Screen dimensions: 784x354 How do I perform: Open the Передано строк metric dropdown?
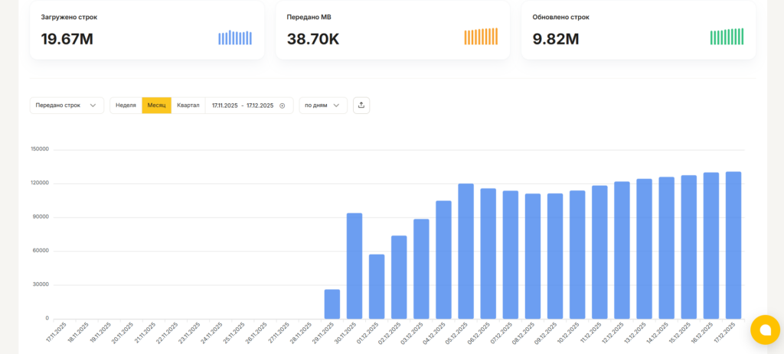point(67,106)
